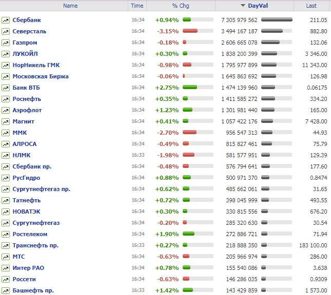
Task: Go to the Роснефть stock page
Action: click(27, 99)
